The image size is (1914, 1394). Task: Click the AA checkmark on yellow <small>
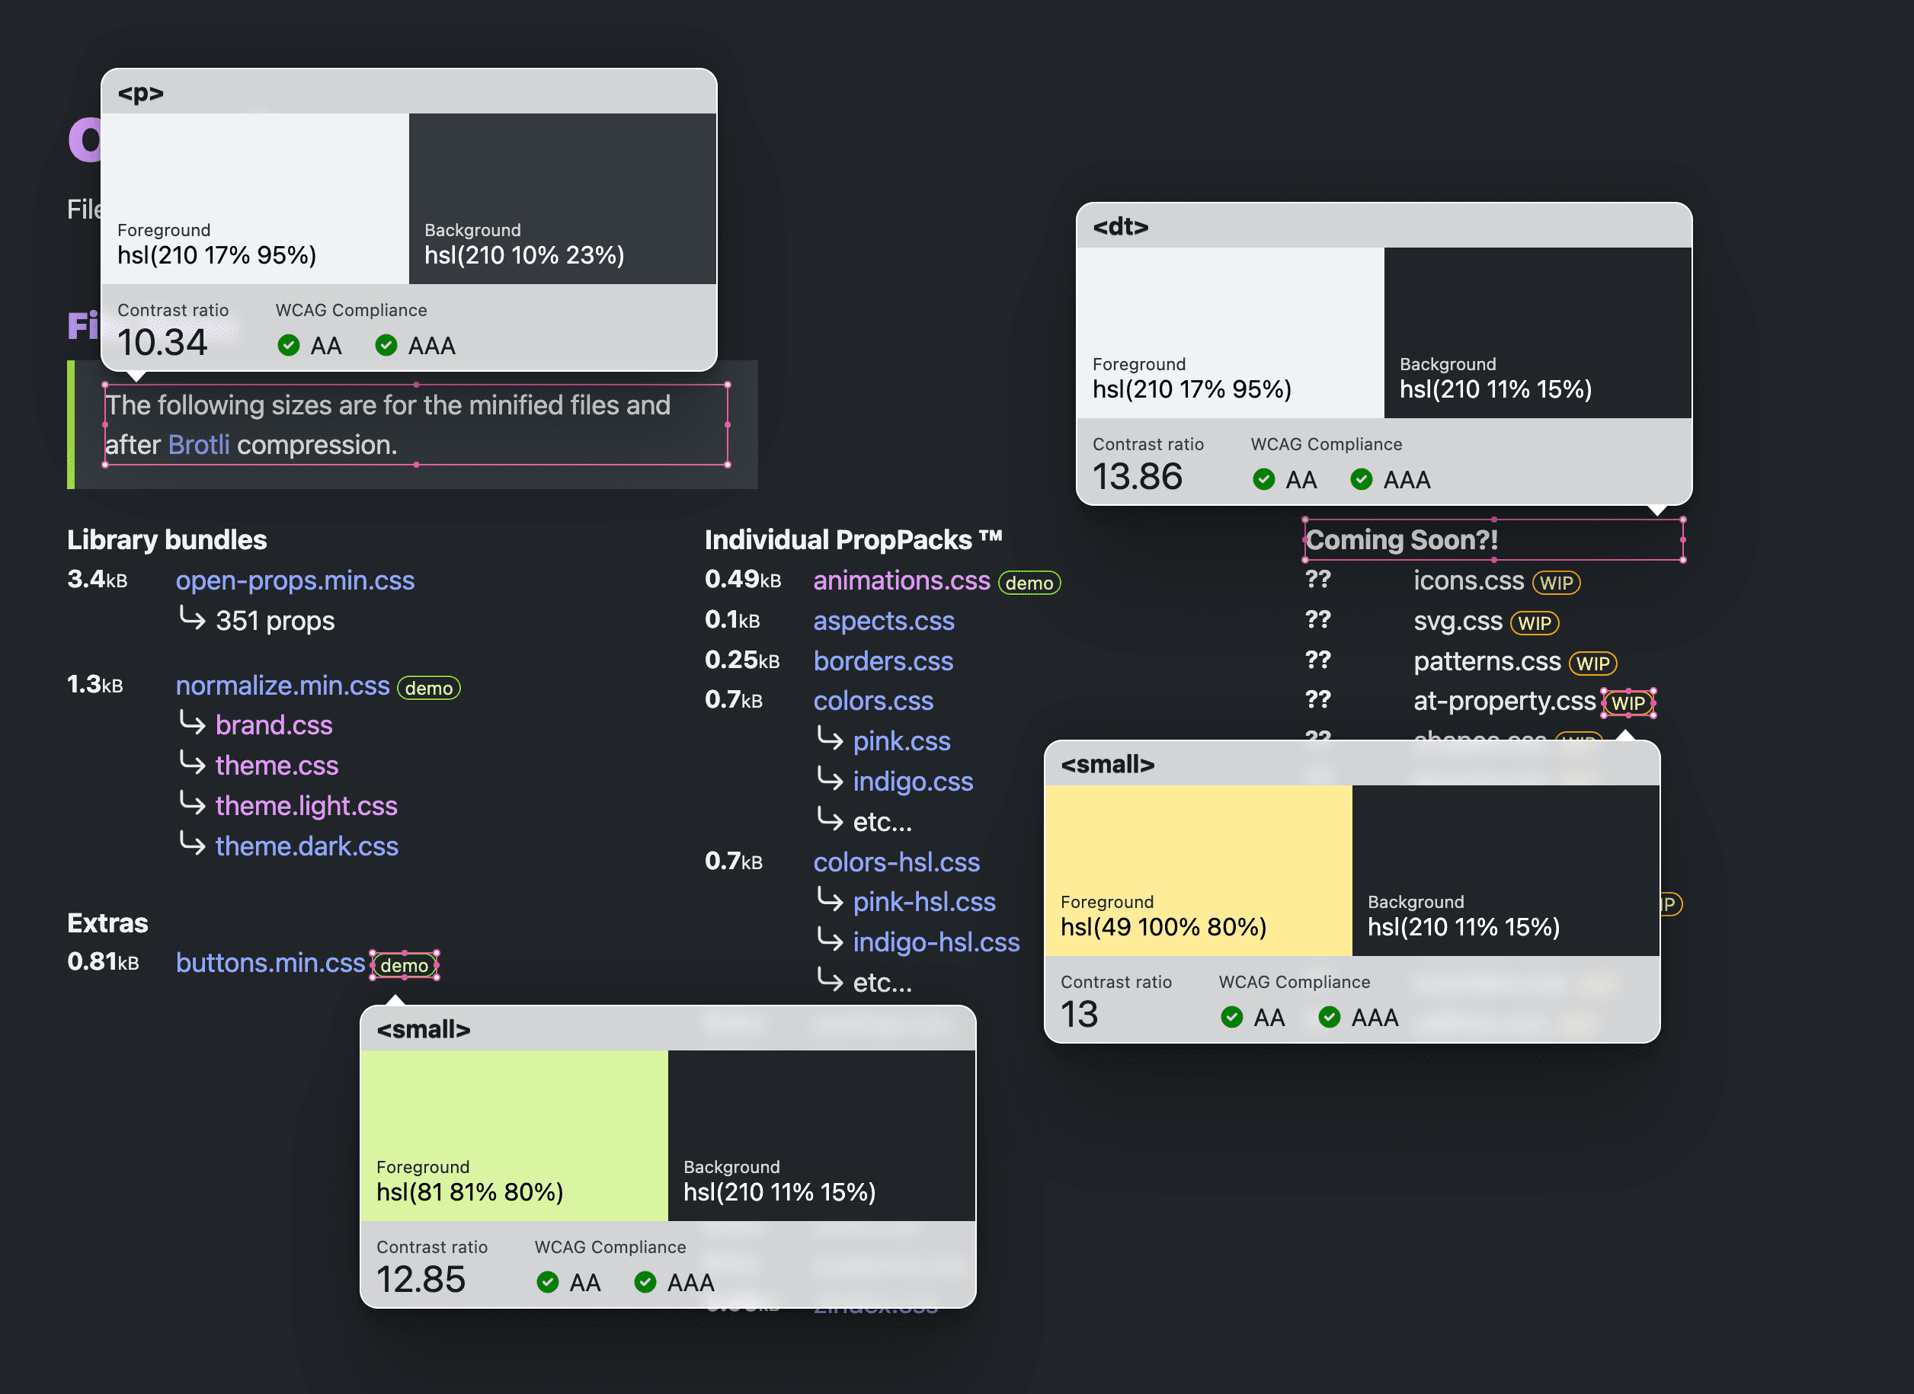(1231, 1016)
